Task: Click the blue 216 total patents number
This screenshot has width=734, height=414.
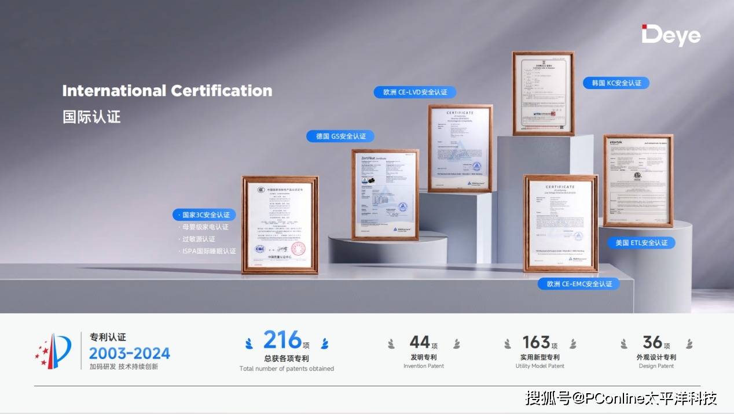Action: pos(282,341)
